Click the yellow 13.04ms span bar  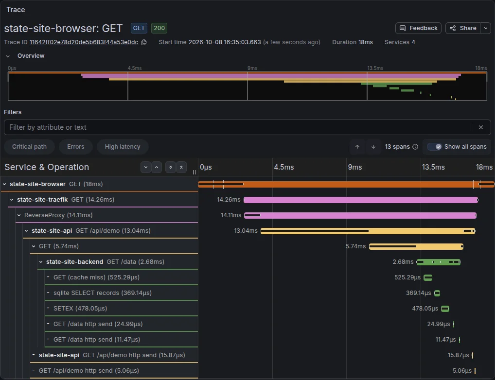(x=368, y=231)
